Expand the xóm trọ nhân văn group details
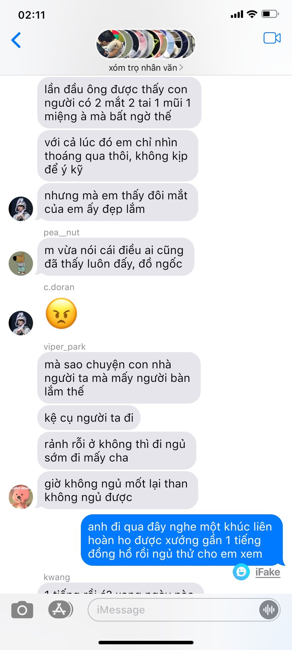Screen dimensions: 292x650 pos(146,68)
